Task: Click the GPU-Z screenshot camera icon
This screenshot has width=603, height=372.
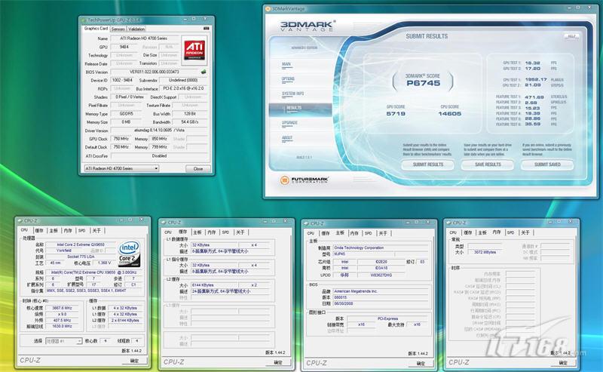Action: click(206, 29)
